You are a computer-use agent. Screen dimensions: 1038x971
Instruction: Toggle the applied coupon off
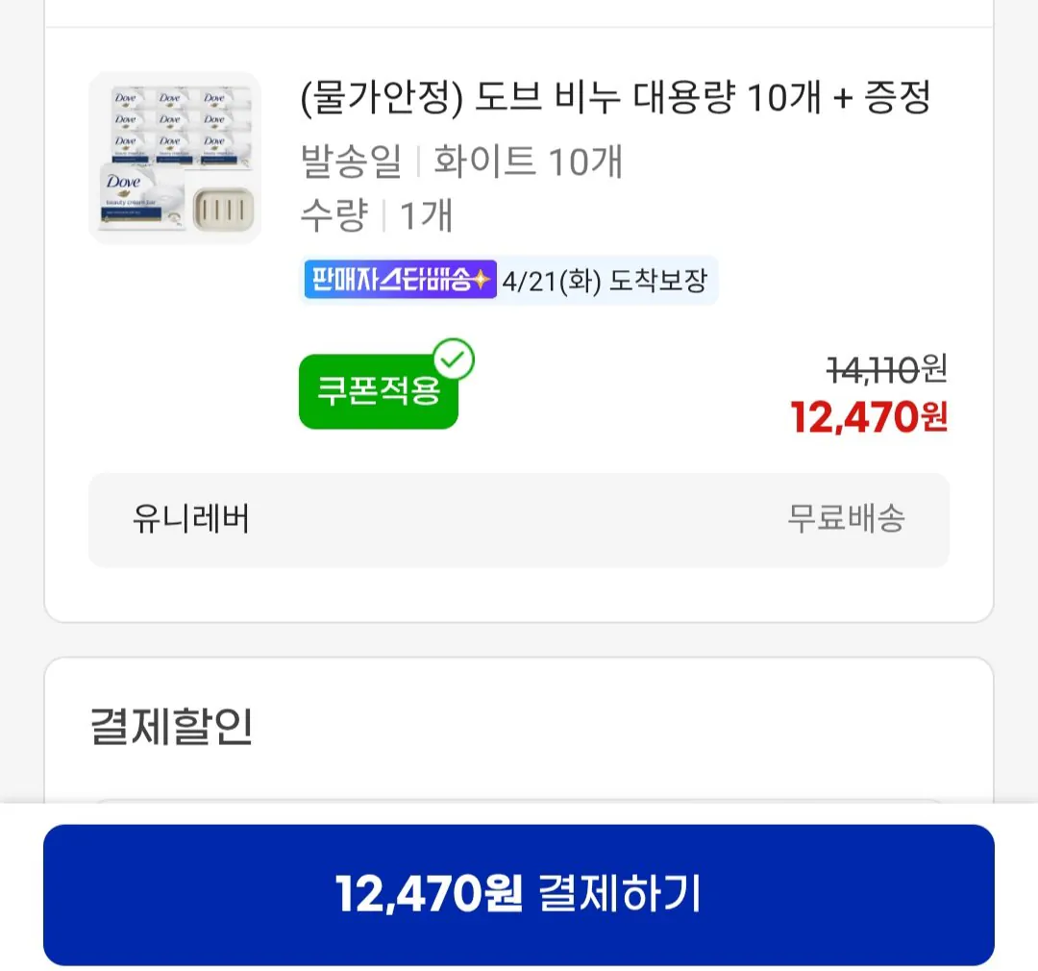point(378,388)
